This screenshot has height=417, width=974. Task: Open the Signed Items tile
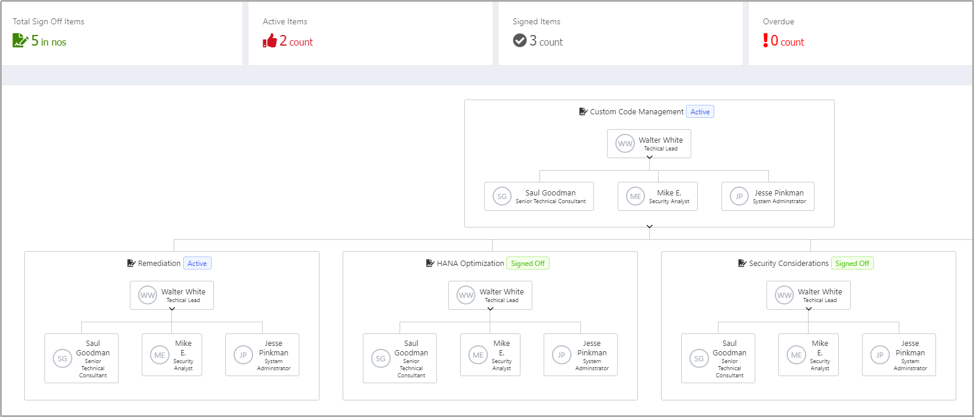coord(621,33)
